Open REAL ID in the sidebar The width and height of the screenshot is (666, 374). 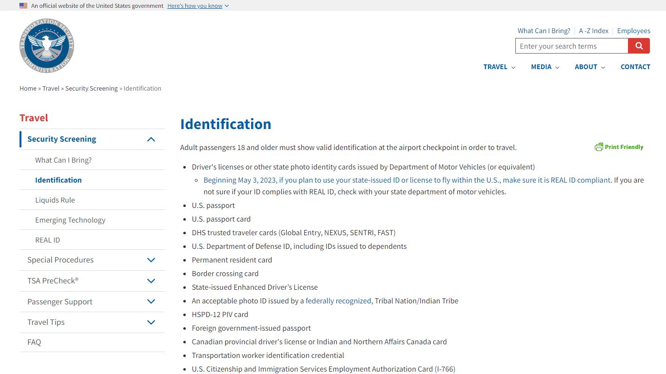tap(47, 240)
